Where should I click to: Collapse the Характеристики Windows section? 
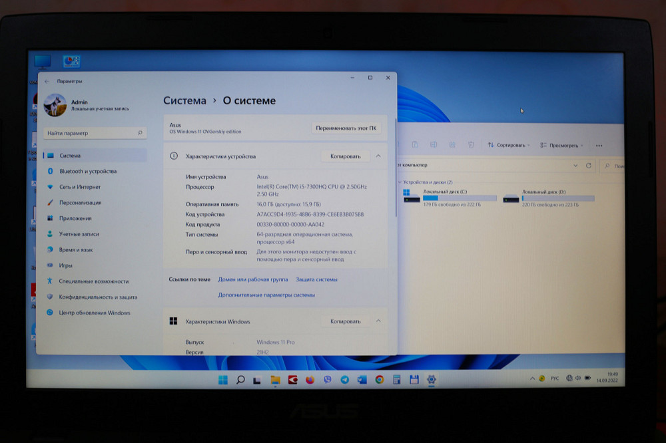[378, 321]
